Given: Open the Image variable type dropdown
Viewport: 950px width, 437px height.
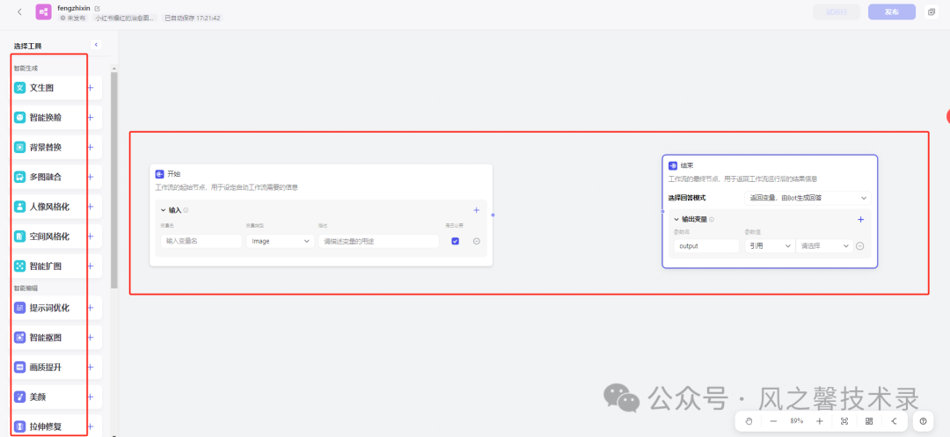Looking at the screenshot, I should [280, 241].
